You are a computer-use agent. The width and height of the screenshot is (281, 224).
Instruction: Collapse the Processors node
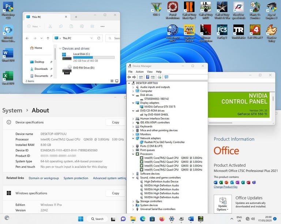click(133, 154)
